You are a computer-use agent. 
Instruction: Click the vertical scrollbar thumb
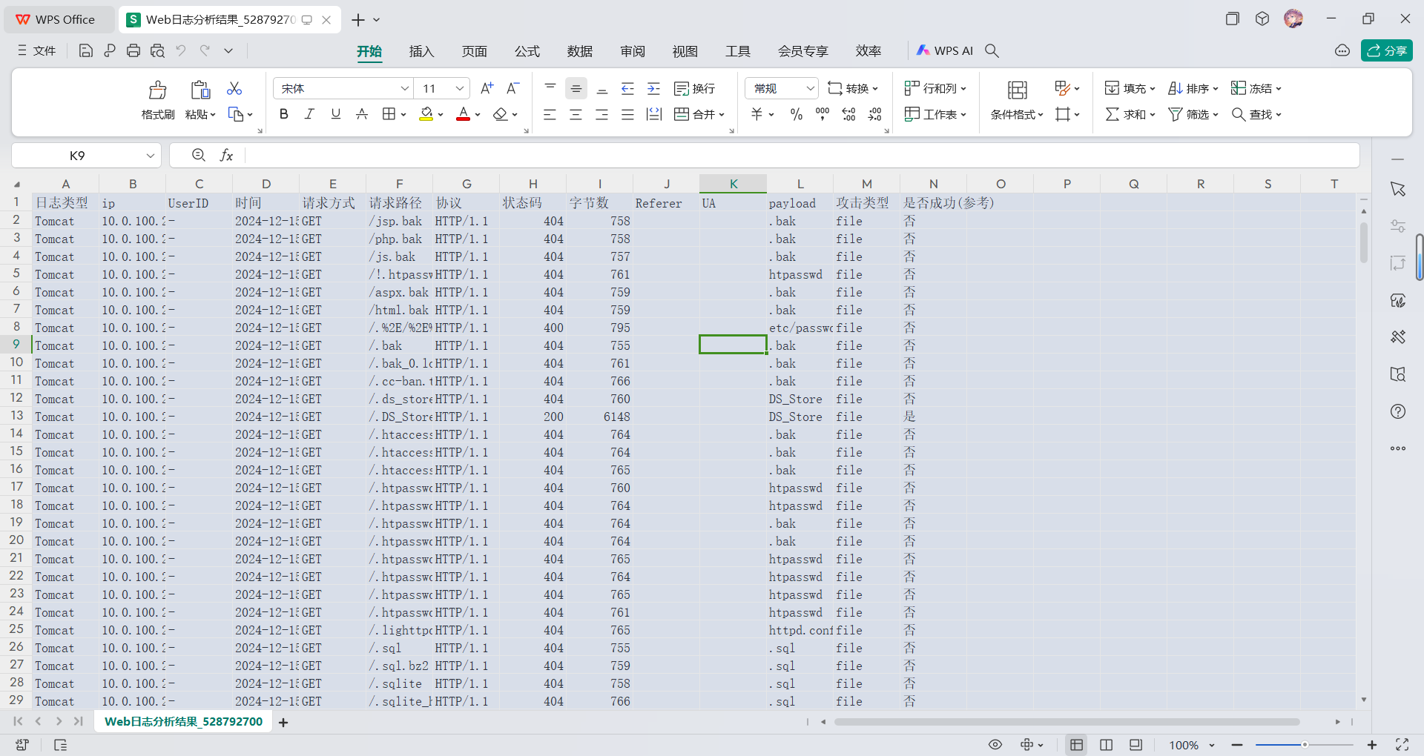(1363, 242)
